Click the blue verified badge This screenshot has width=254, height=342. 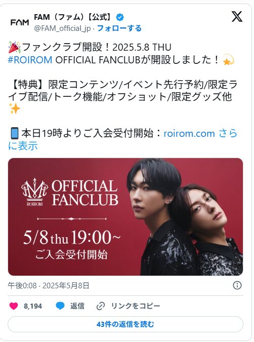pyautogui.click(x=120, y=17)
